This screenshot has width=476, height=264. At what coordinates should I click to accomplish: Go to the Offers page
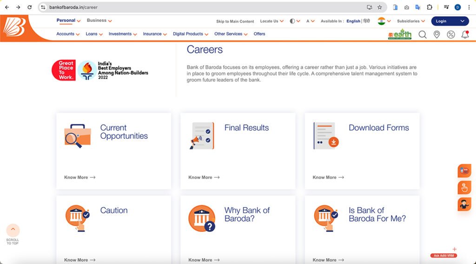click(259, 34)
